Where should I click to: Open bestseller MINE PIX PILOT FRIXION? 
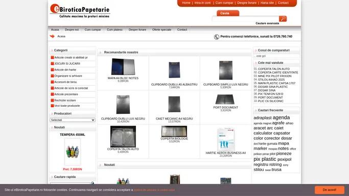(x=275, y=76)
